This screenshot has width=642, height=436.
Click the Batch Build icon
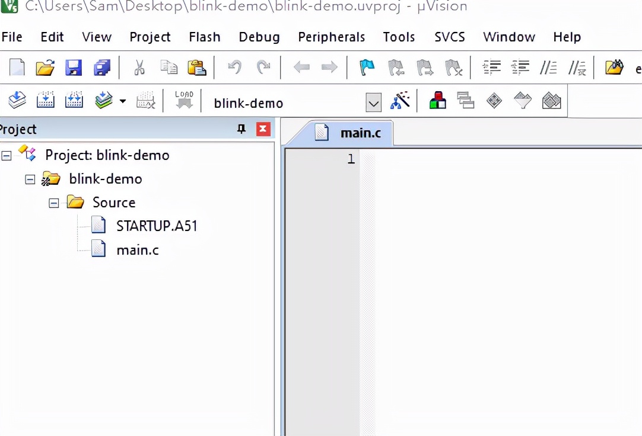[104, 100]
